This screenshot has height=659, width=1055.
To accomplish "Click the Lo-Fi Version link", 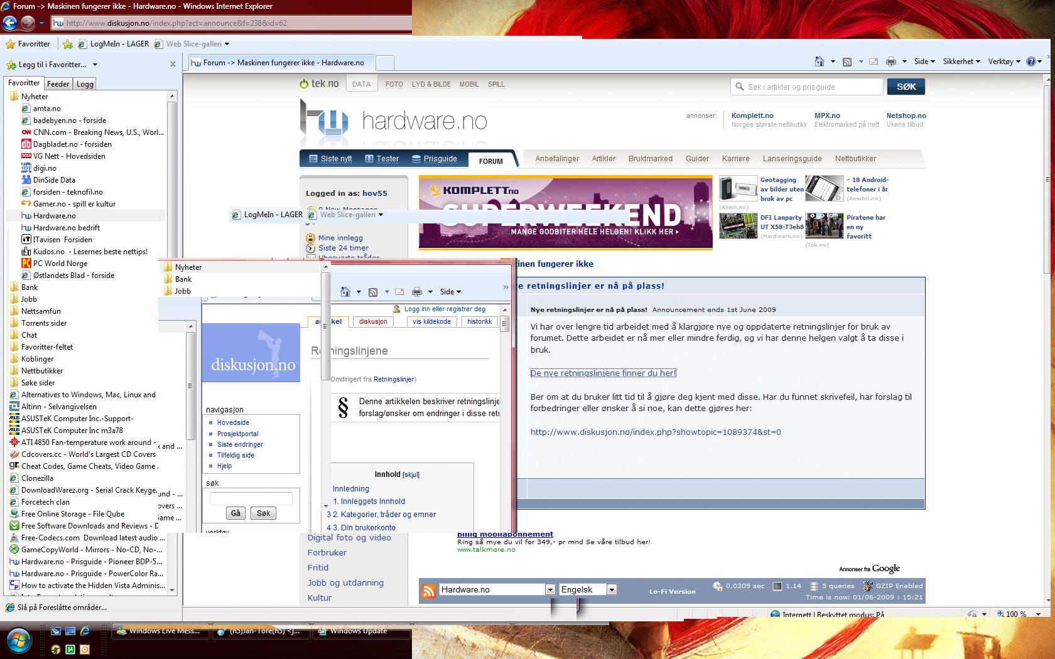I will pos(672,591).
